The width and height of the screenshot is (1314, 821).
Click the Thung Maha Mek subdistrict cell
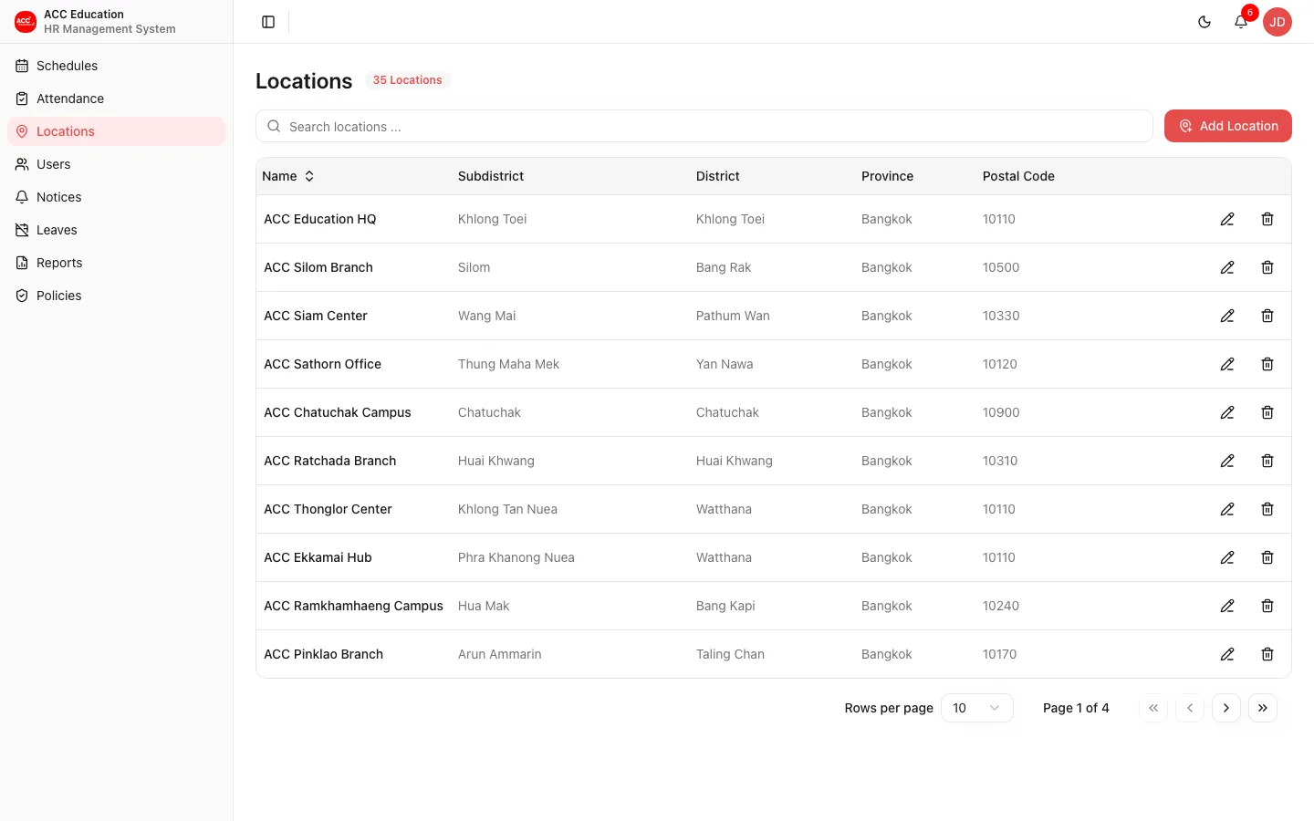(x=508, y=364)
